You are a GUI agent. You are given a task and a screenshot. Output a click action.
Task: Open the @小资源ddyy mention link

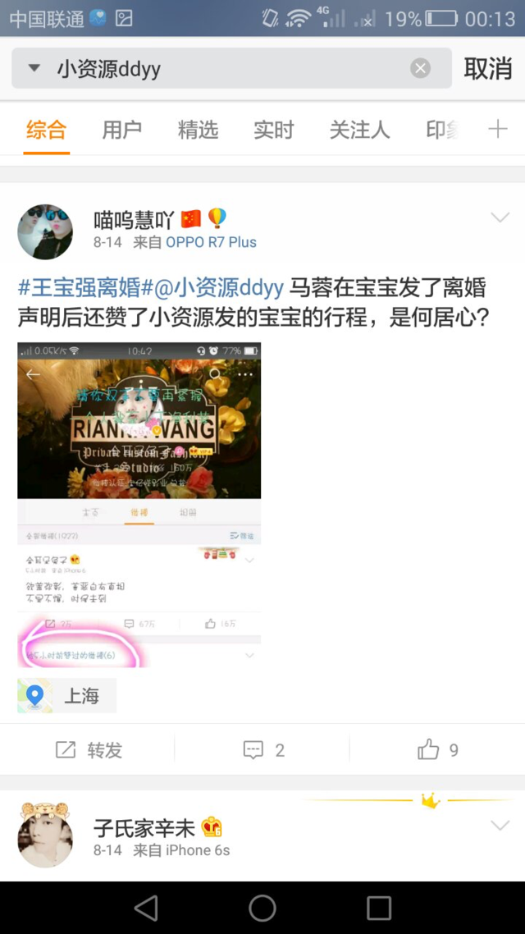pos(219,288)
